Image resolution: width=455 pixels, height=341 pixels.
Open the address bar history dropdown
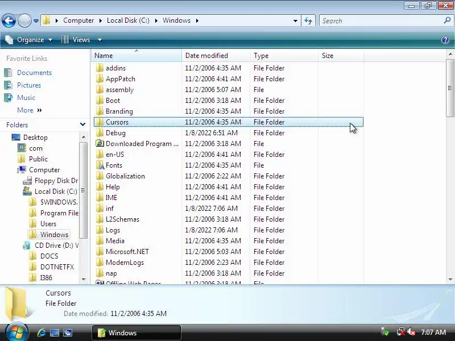(x=295, y=20)
